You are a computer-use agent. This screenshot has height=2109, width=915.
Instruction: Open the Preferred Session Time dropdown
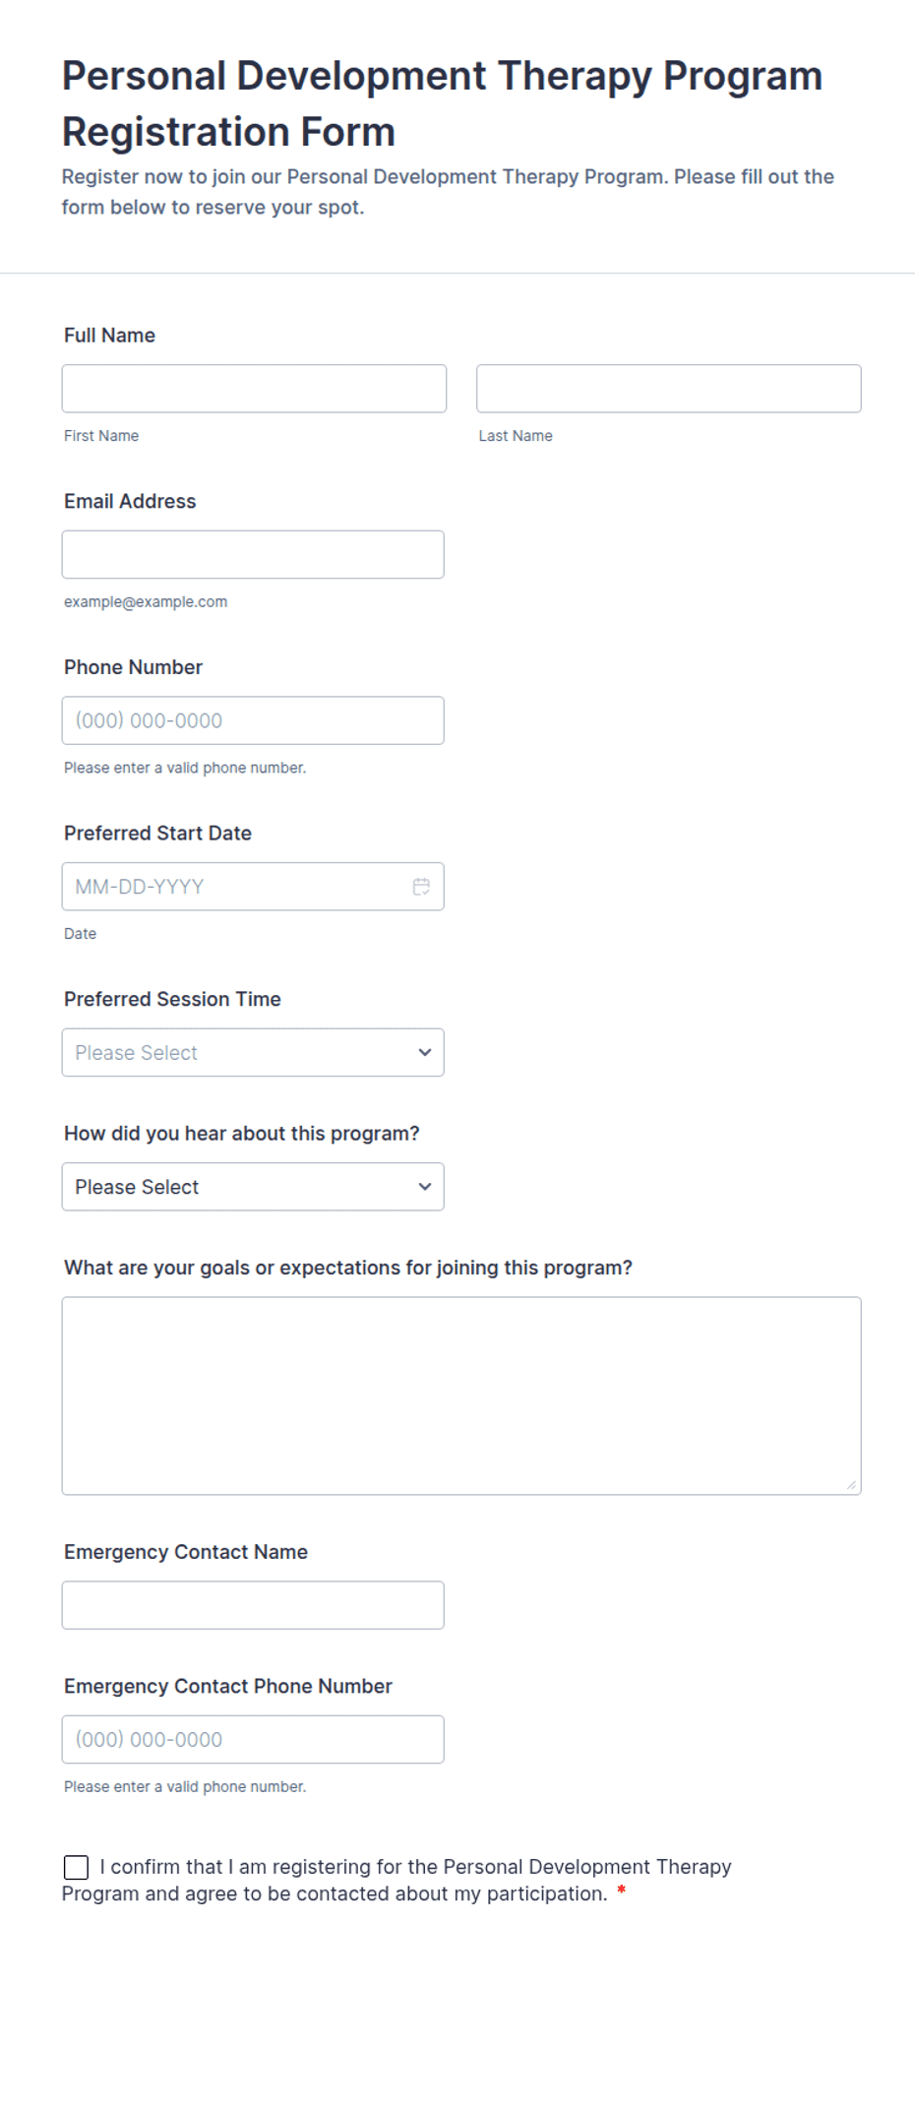tap(253, 1052)
